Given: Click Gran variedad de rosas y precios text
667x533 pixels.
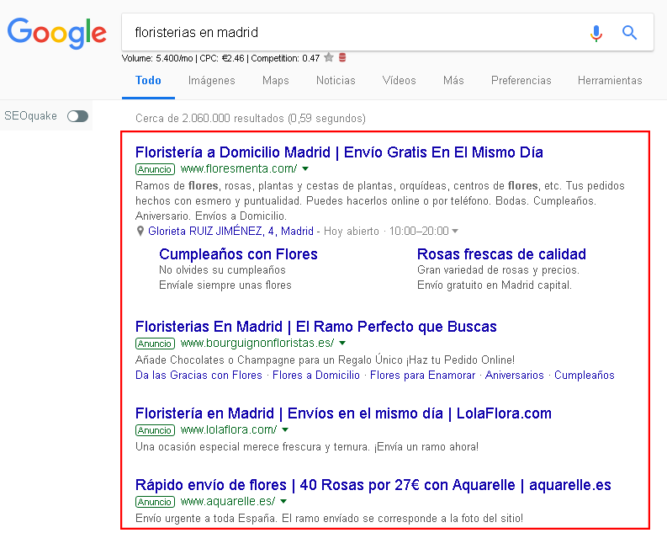Looking at the screenshot, I should coord(498,270).
